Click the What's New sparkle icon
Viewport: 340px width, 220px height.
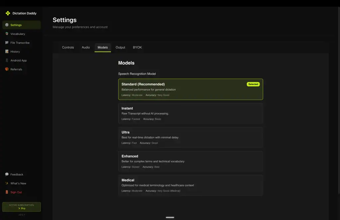click(x=7, y=183)
